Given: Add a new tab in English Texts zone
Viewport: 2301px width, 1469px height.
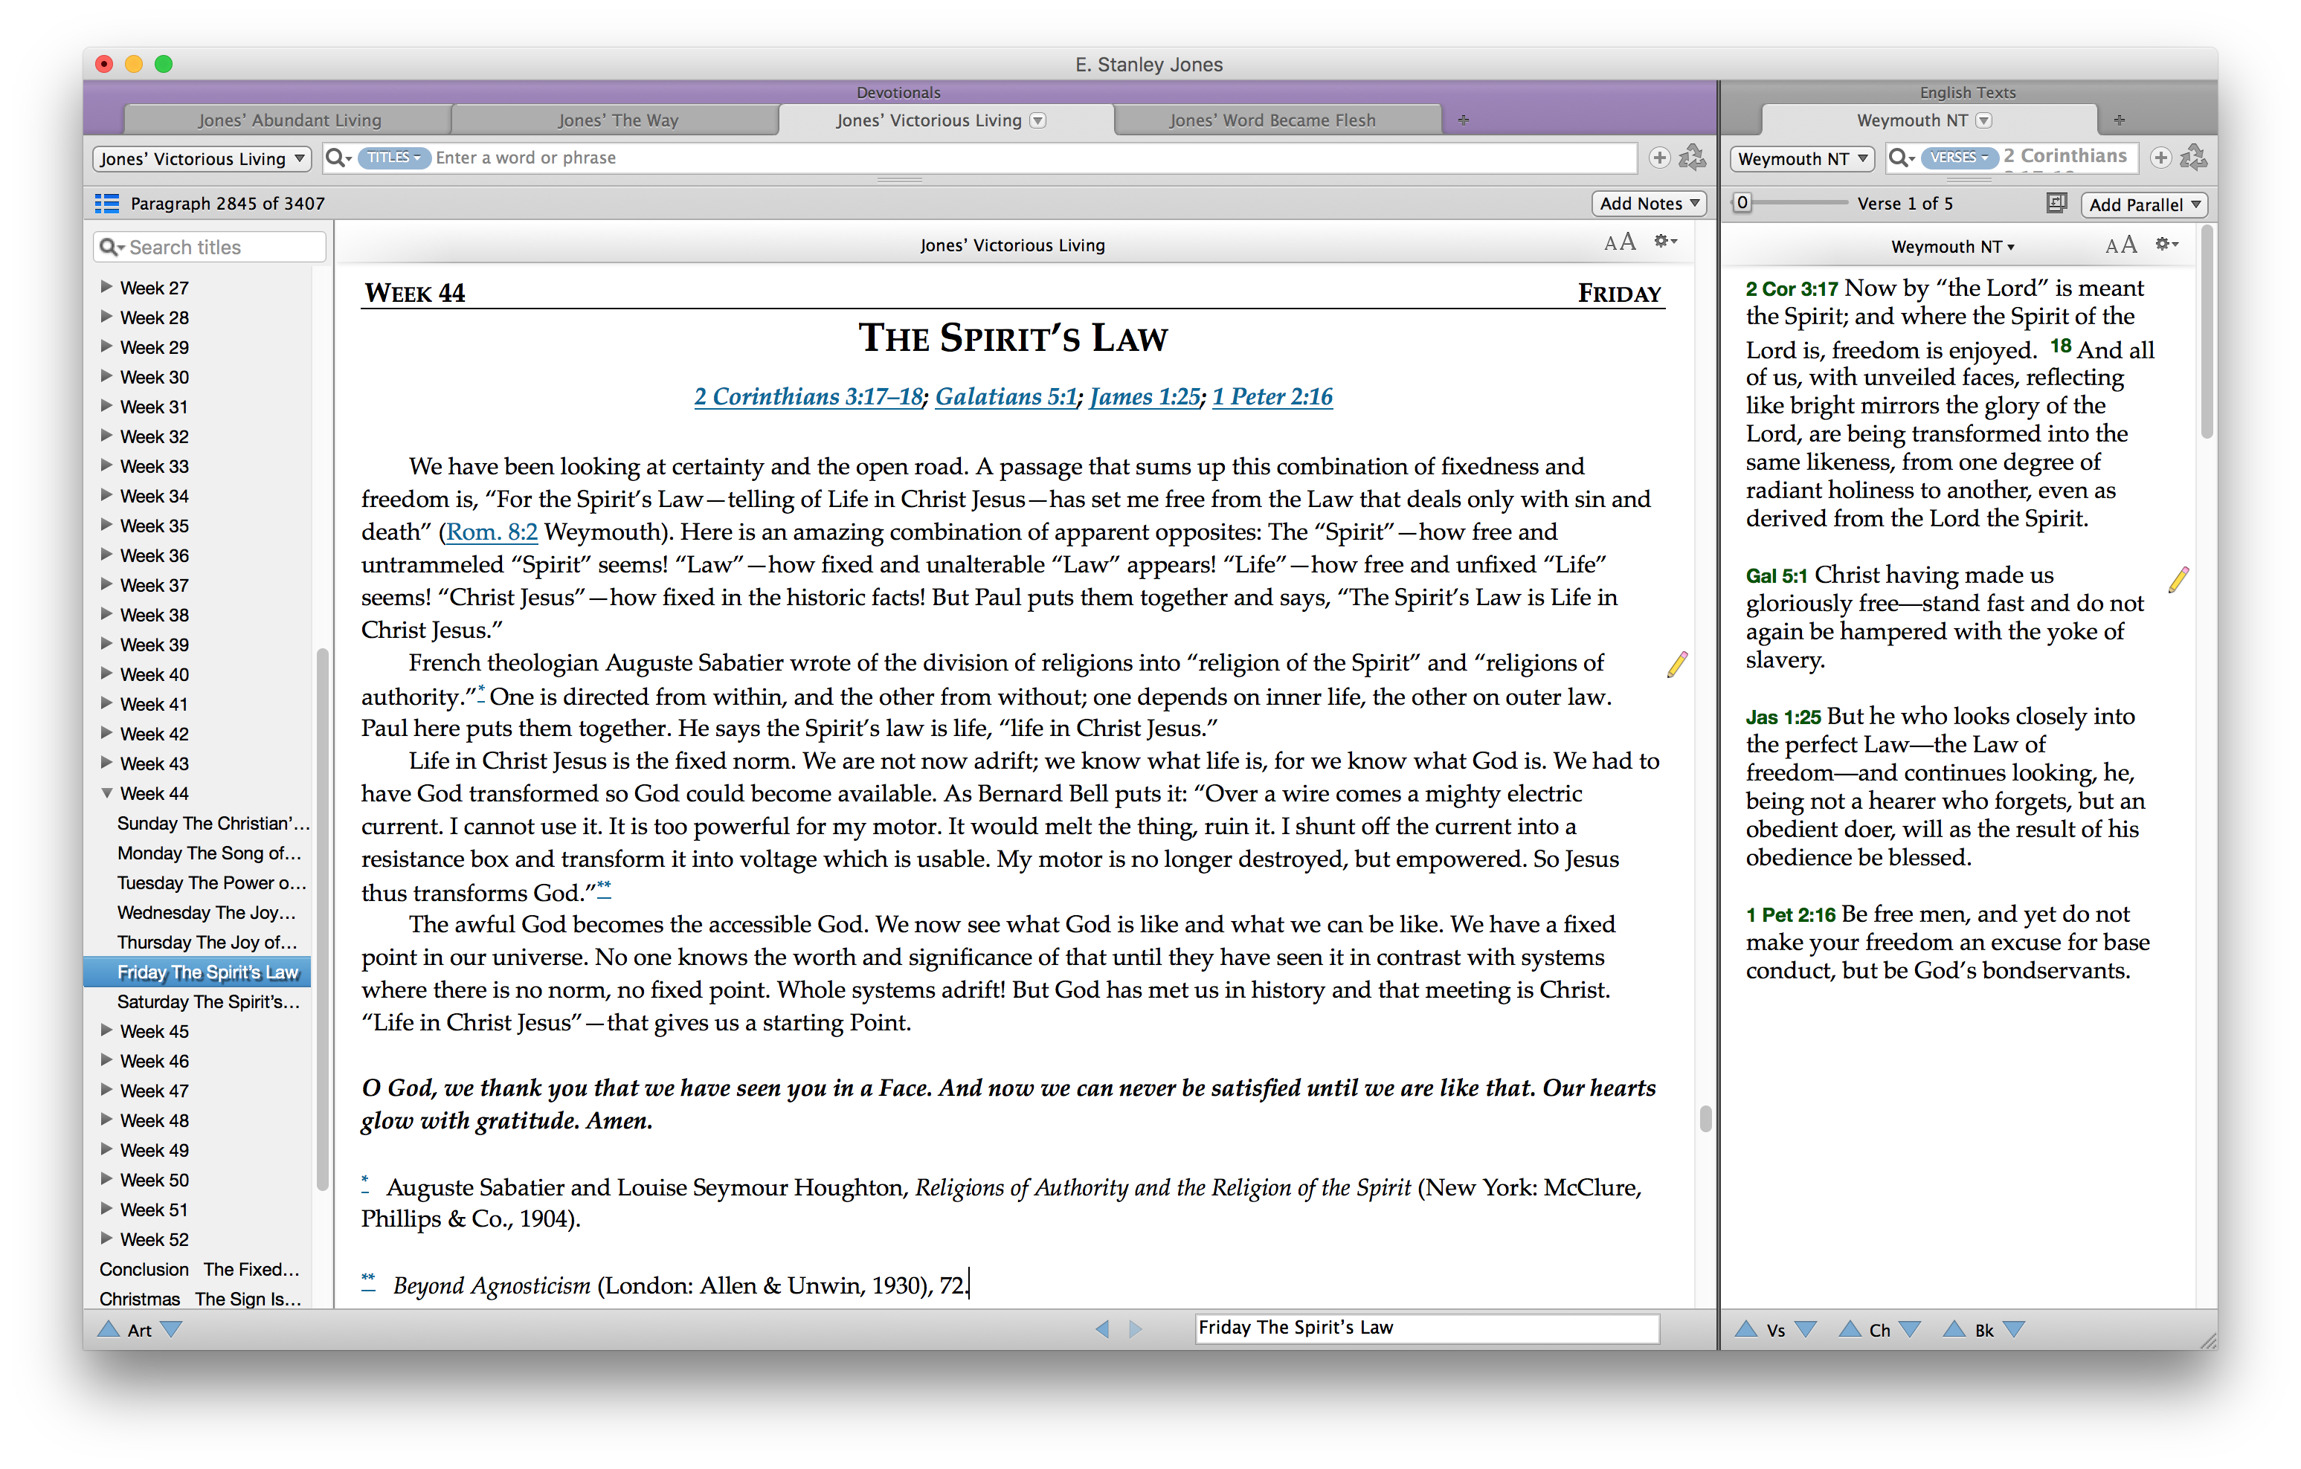Looking at the screenshot, I should point(2119,120).
